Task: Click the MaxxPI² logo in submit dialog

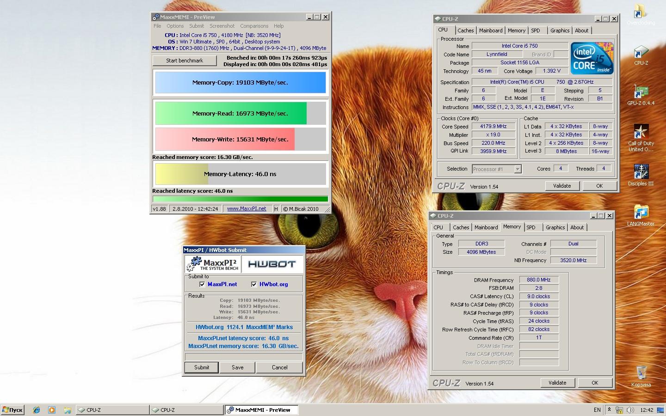Action: click(213, 263)
